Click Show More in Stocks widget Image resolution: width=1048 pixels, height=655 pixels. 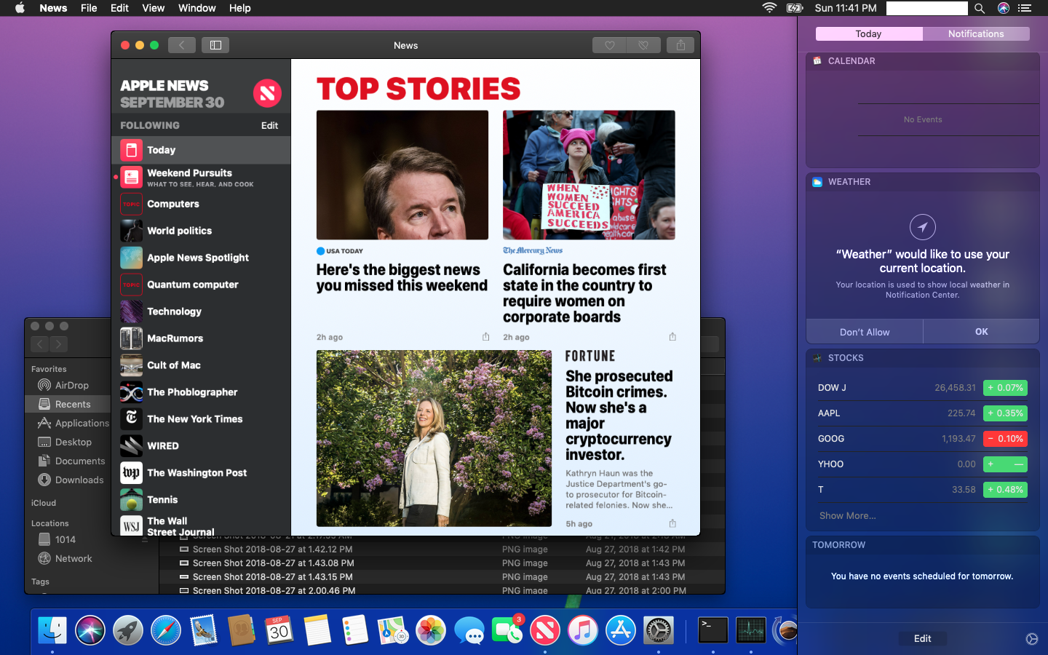848,515
